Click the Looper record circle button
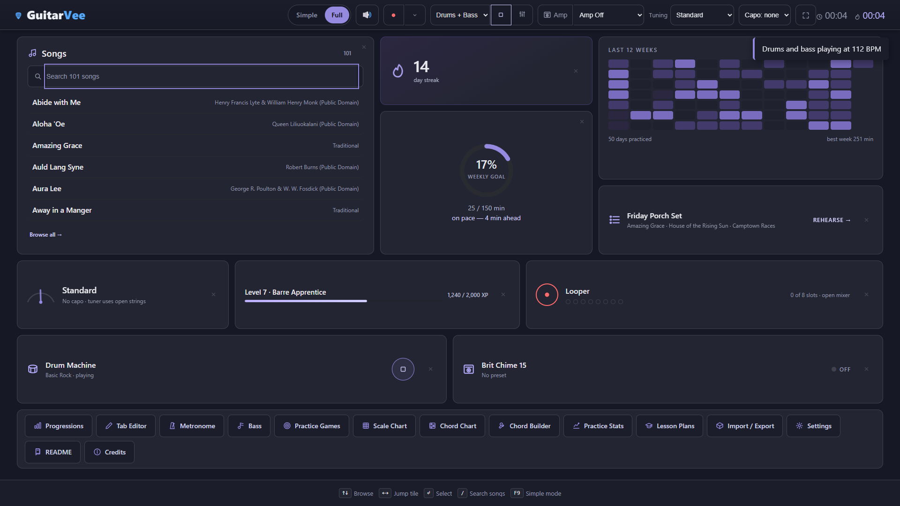 pyautogui.click(x=547, y=295)
